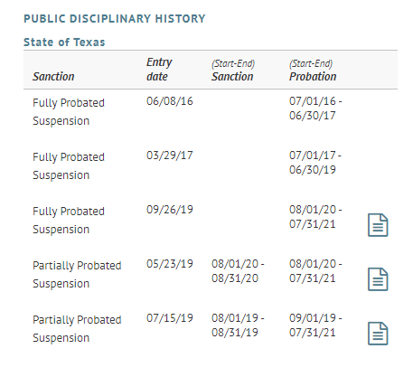Open document icon for 07/15/19 sanction

[378, 334]
